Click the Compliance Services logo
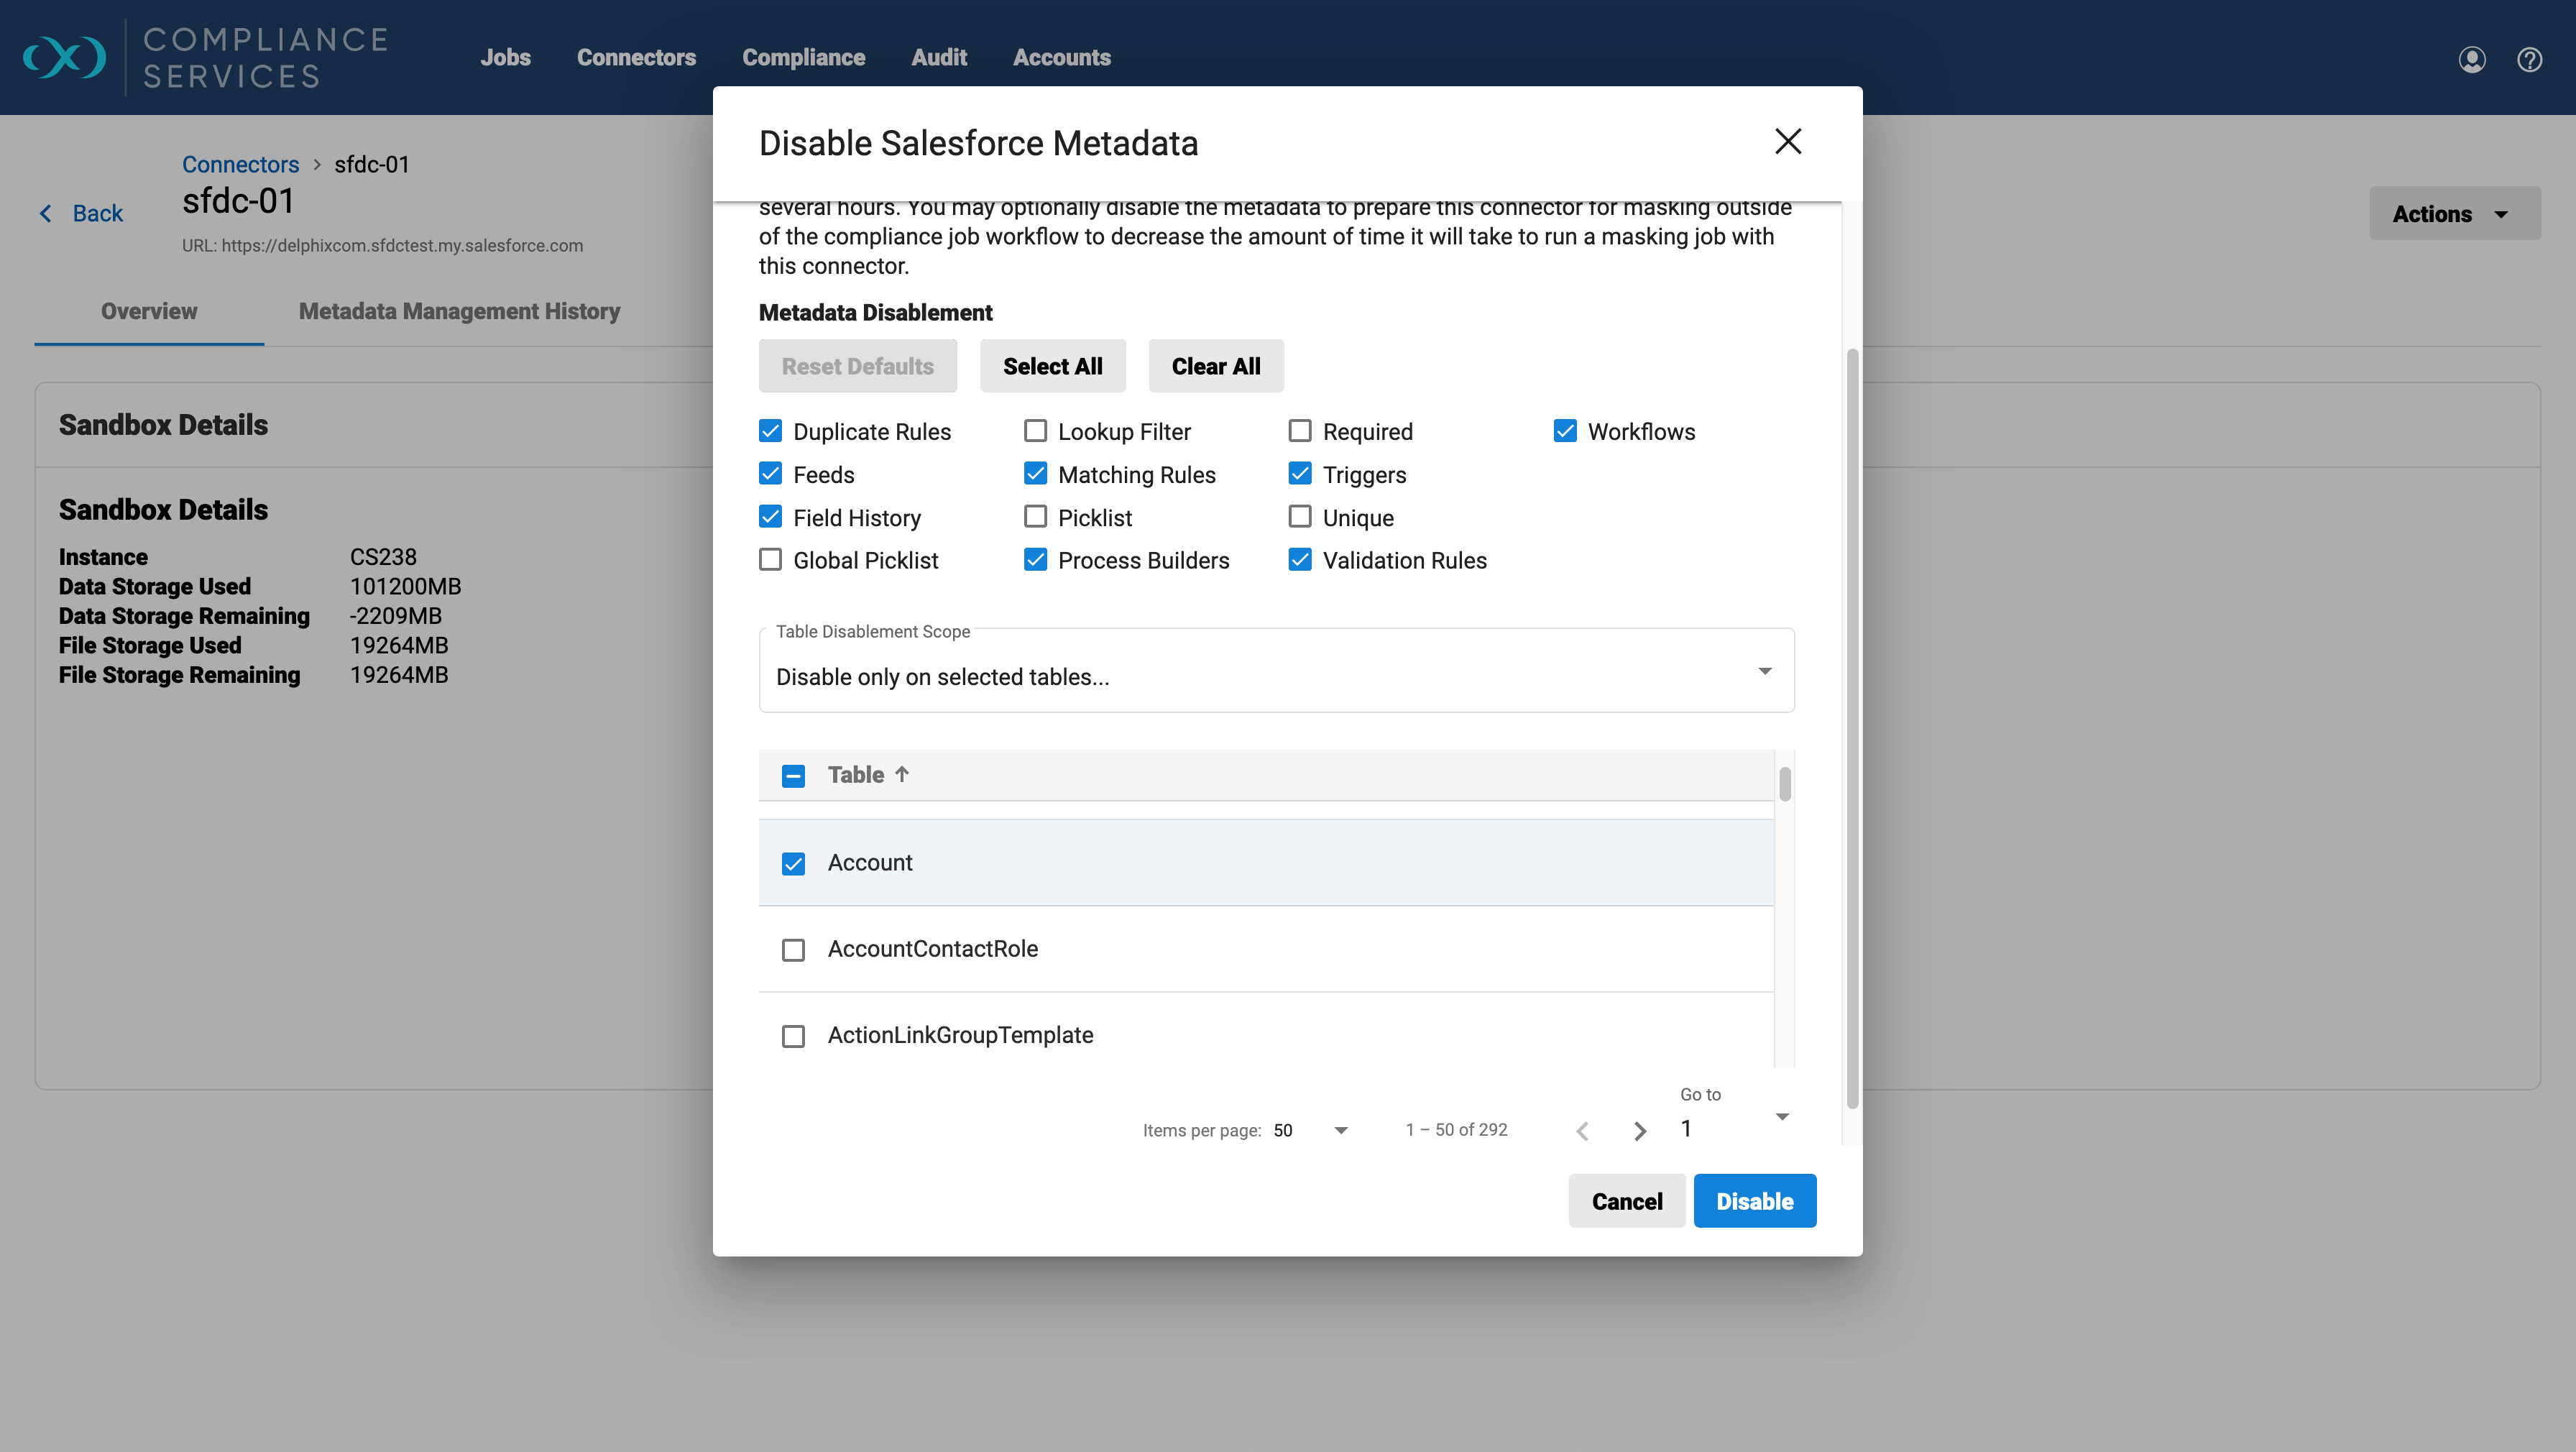The width and height of the screenshot is (2576, 1452). (64, 57)
